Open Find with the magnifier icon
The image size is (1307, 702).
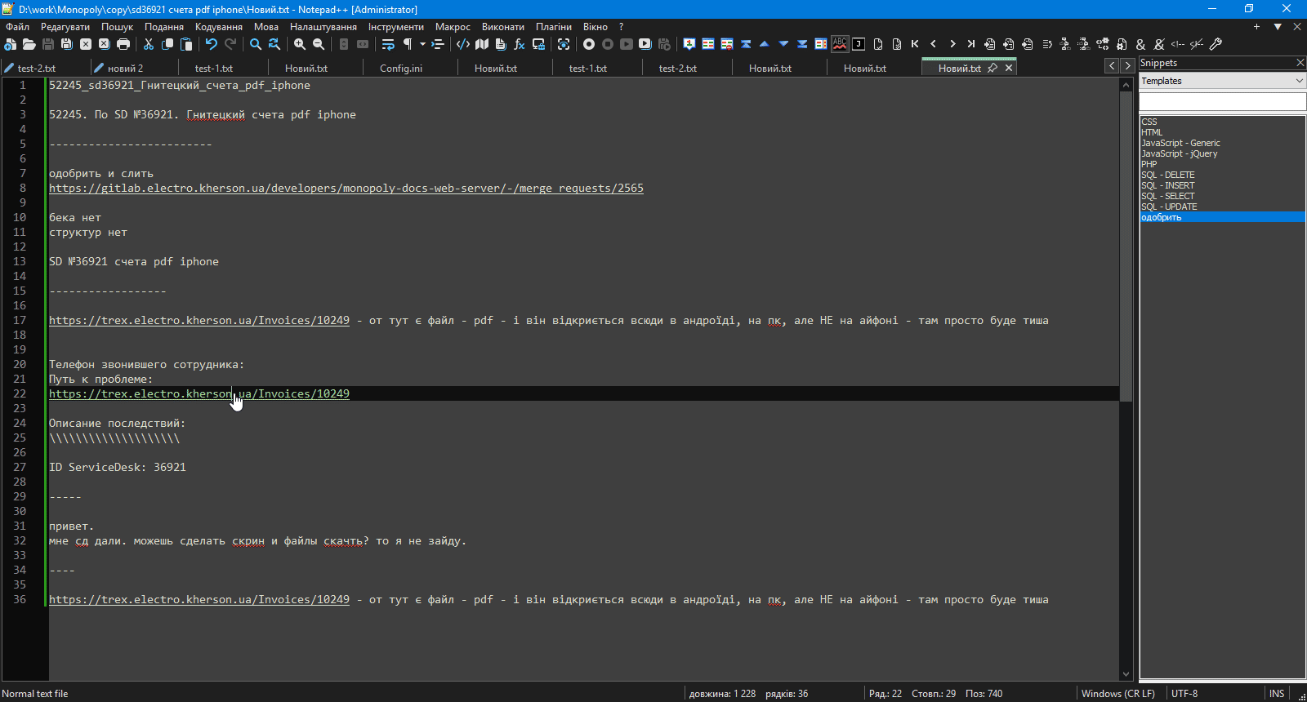tap(256, 44)
